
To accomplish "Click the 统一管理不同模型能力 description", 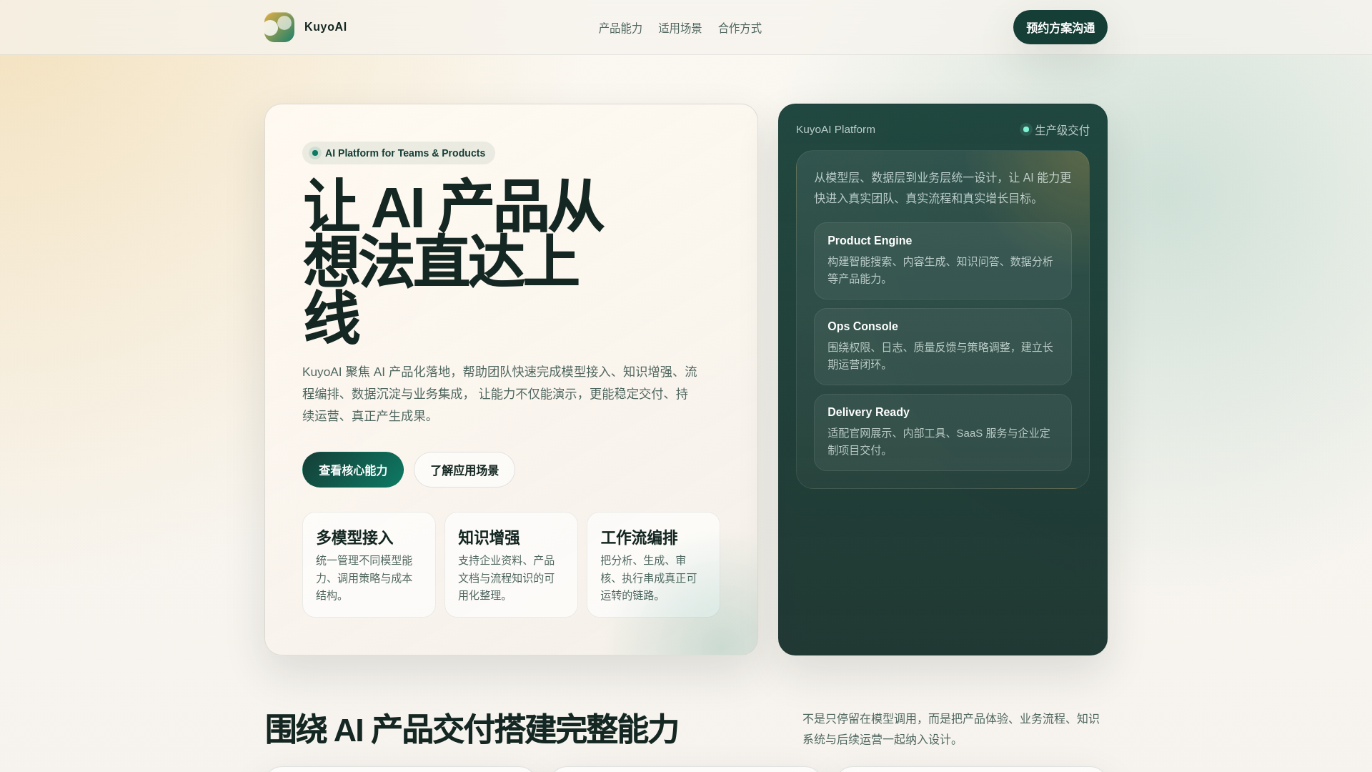I will 364,578.
